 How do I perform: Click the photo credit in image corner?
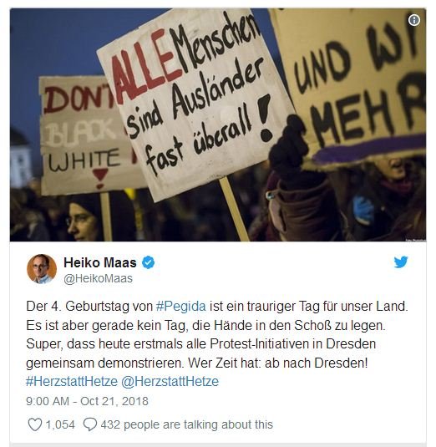point(415,240)
